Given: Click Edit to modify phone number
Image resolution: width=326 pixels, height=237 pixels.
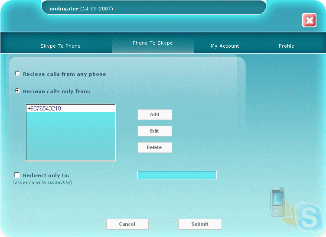Looking at the screenshot, I should [x=154, y=131].
